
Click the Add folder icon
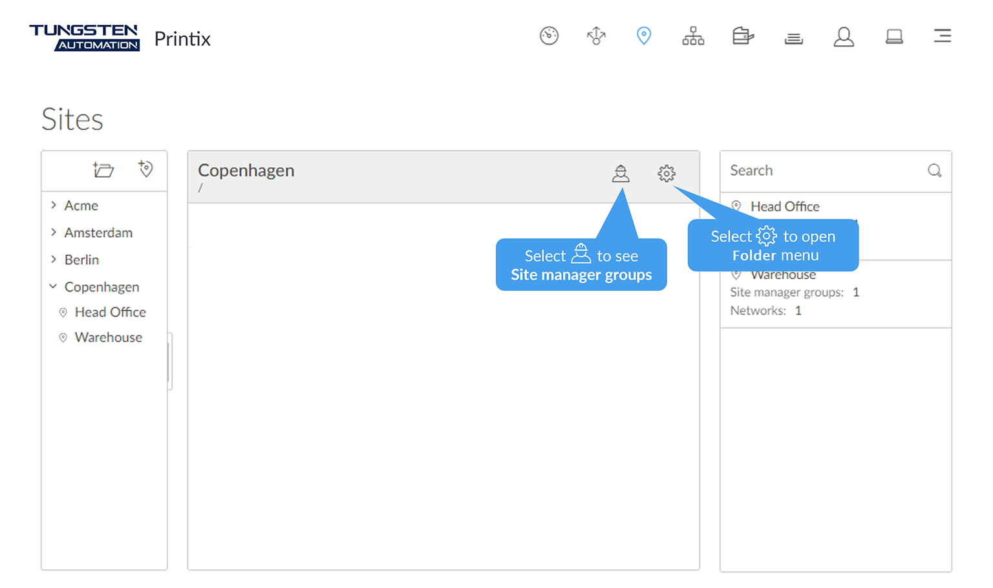pos(103,170)
